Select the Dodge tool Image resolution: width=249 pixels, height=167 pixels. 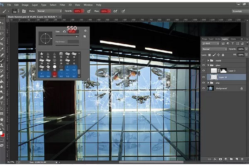point(2,92)
